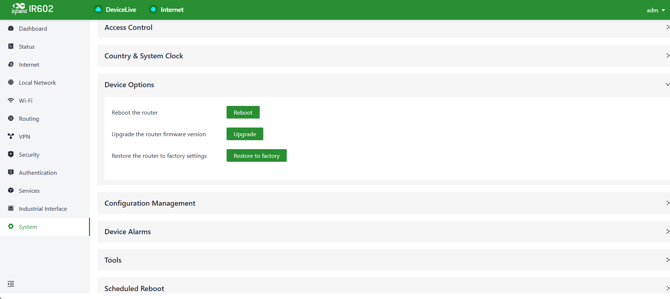670x299 pixels.
Task: Click the InHand IR602 logo
Action: coord(32,9)
